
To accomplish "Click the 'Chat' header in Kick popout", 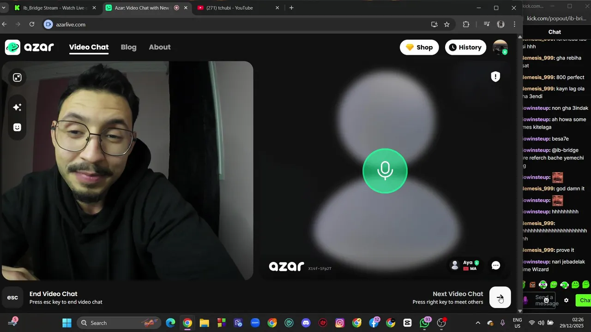I will pyautogui.click(x=555, y=32).
